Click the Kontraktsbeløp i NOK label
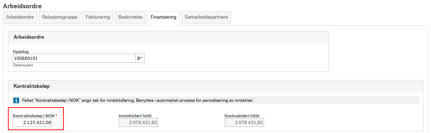The height and width of the screenshot is (133, 431). 34,116
